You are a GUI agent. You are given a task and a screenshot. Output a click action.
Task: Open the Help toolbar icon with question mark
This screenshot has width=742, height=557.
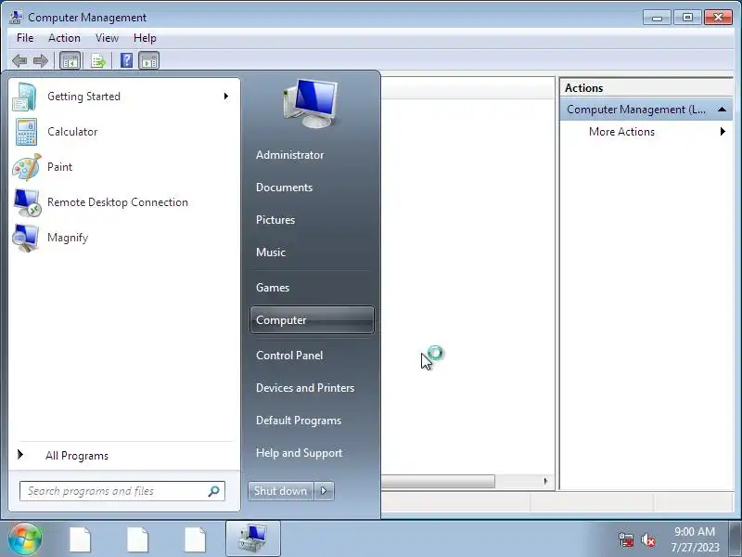pos(126,60)
